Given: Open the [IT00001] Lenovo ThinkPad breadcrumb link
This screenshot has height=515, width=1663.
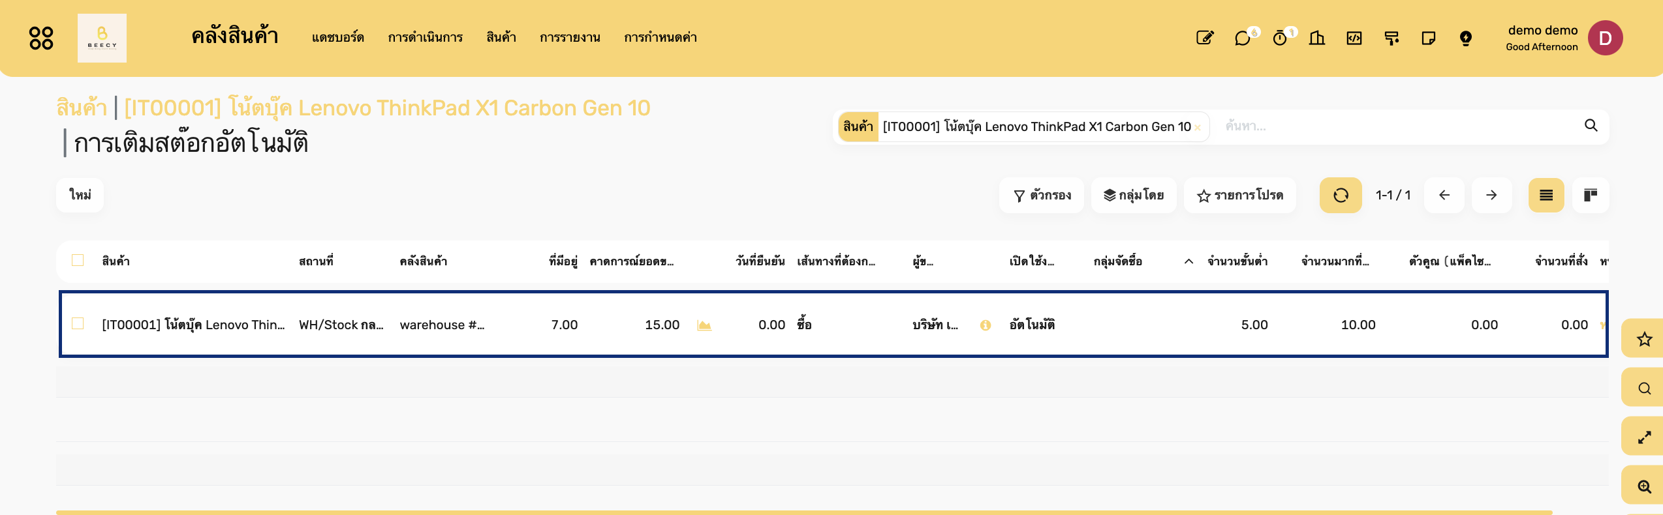Looking at the screenshot, I should pyautogui.click(x=387, y=108).
